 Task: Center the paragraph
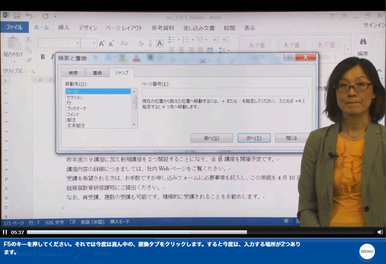click(x=181, y=50)
